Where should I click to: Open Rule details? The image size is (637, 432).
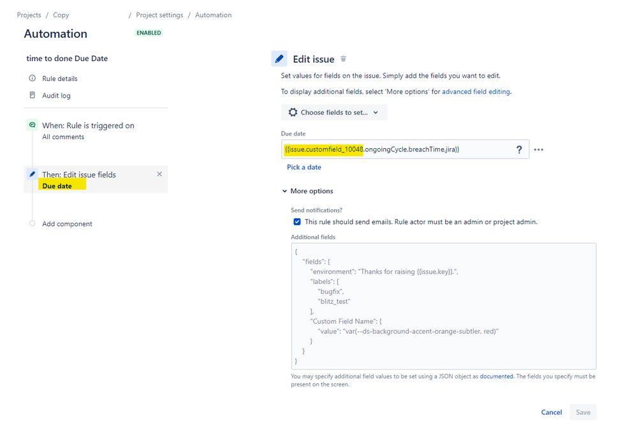[60, 78]
